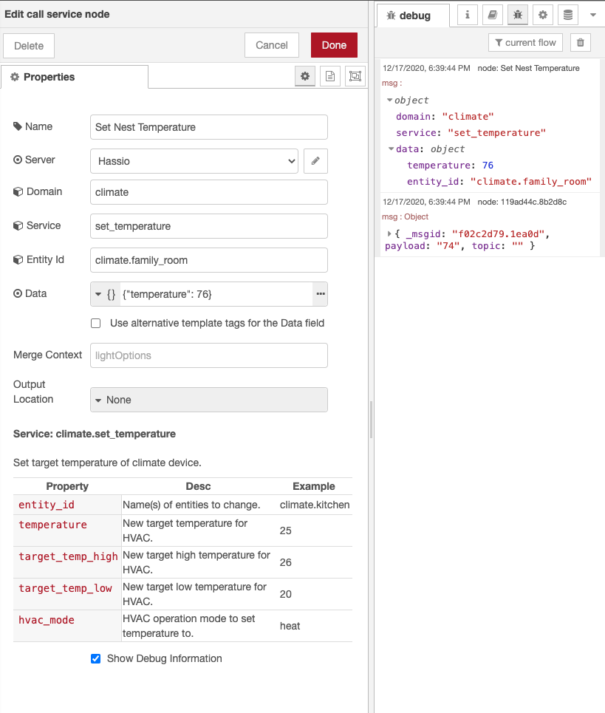
Task: Open sidebar info tab icon
Action: (467, 15)
